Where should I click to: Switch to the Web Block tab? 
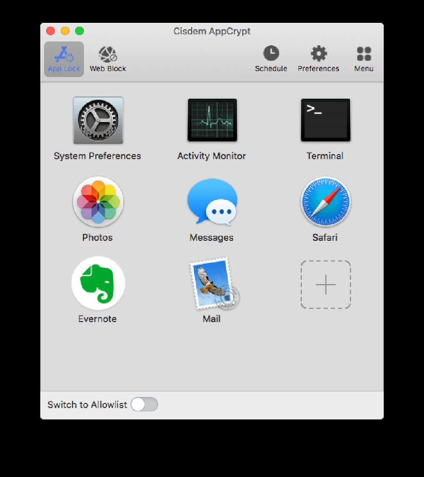click(x=108, y=59)
